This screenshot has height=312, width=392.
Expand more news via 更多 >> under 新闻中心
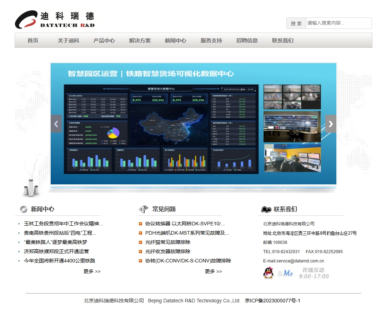point(92,271)
